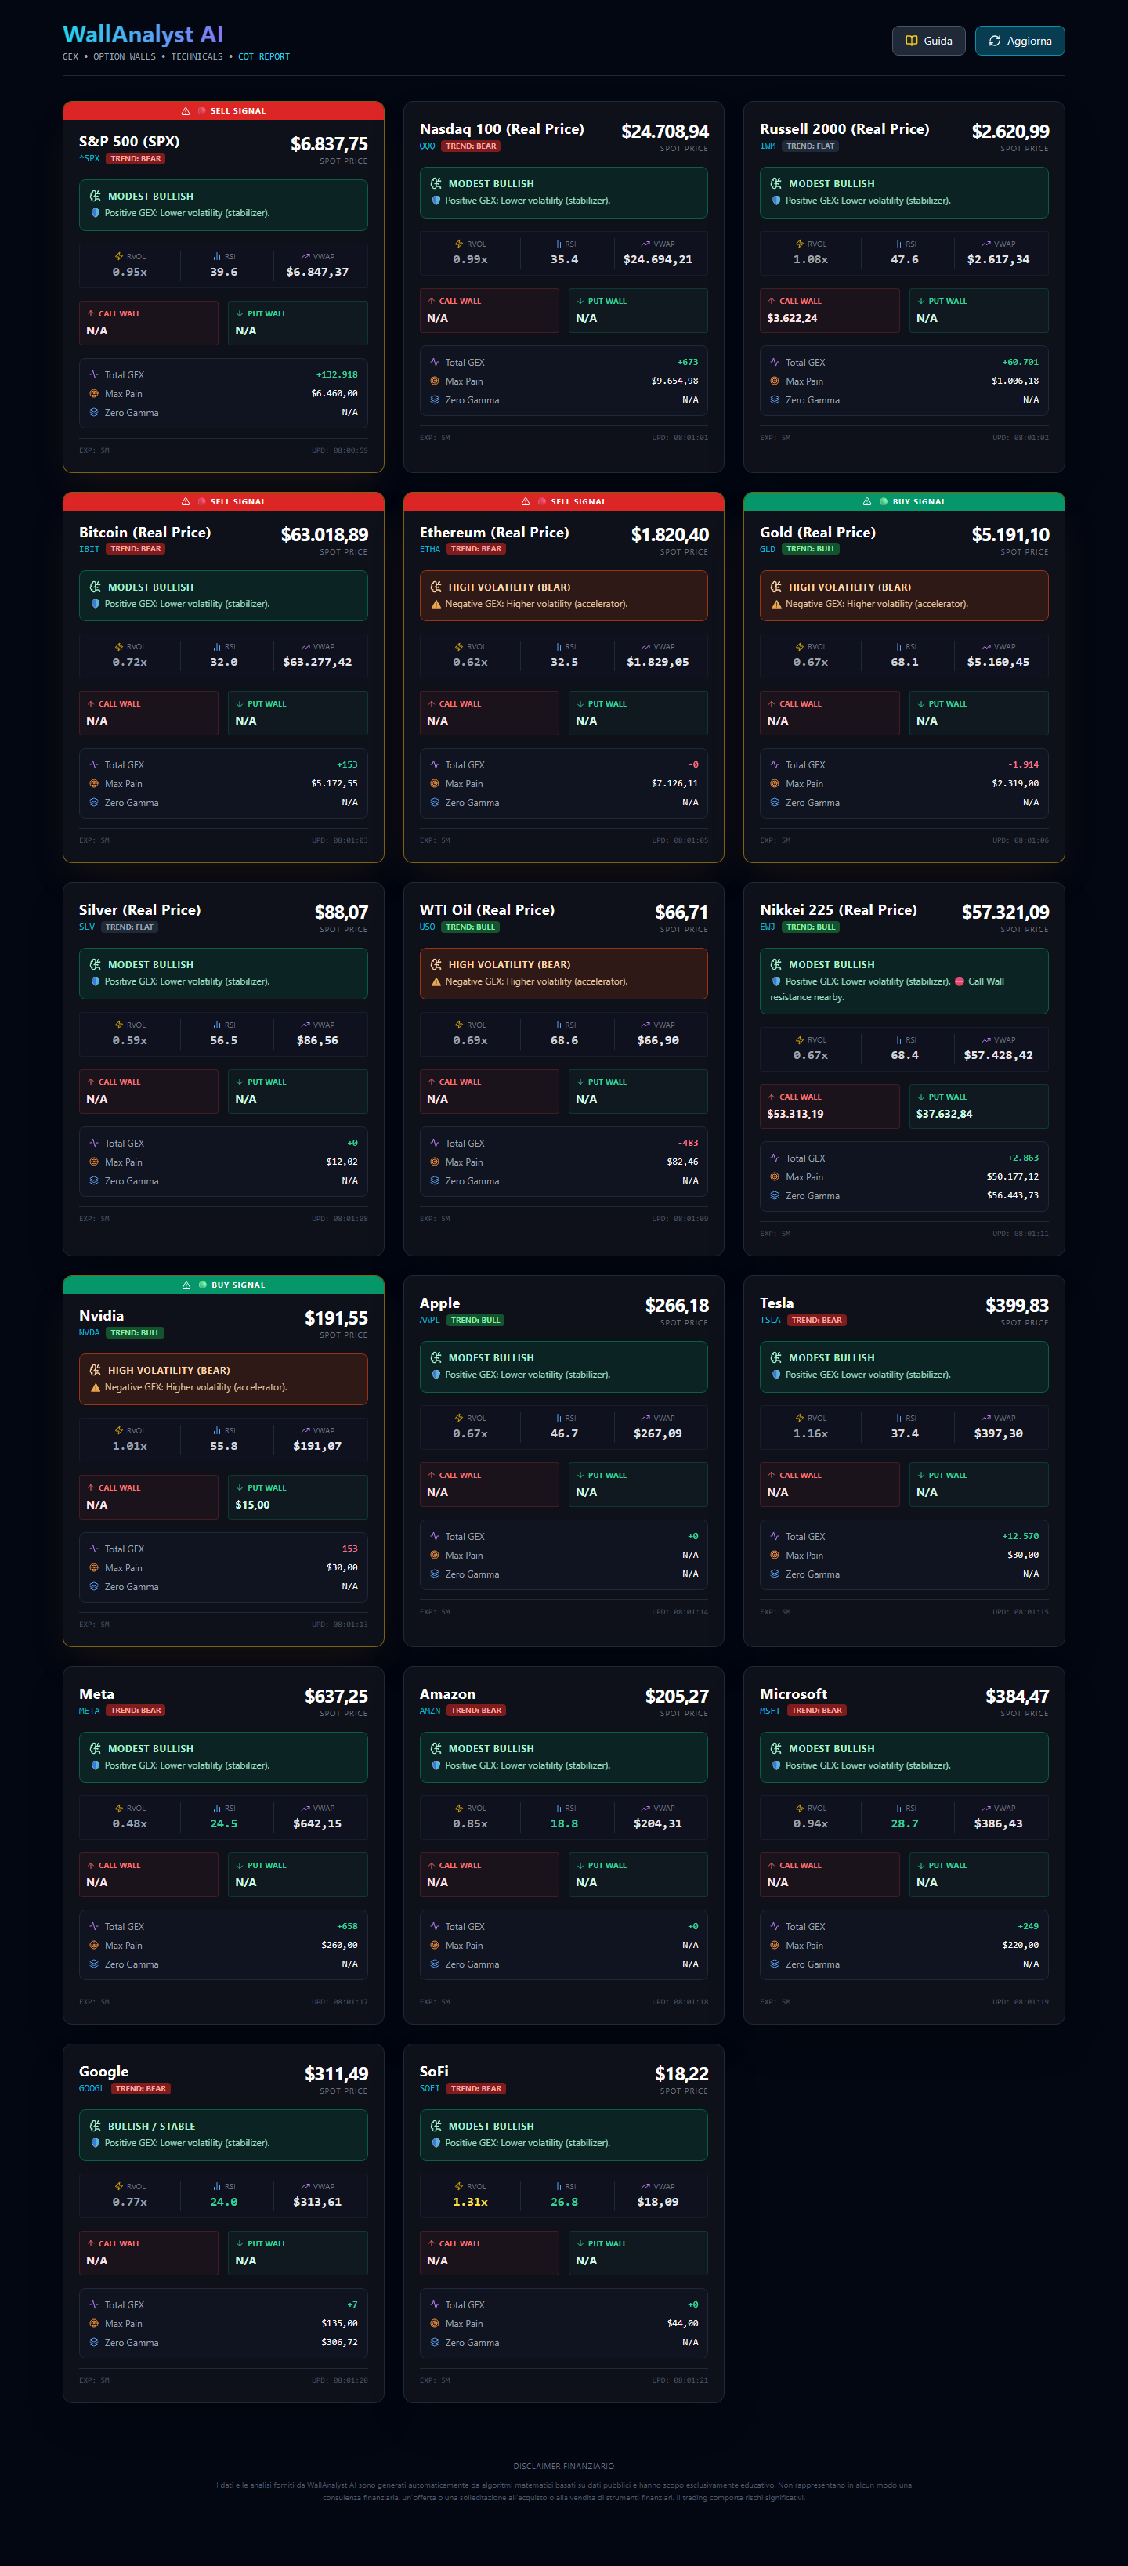
Task: Click the TREND: BULL badge on Nvidia
Action: pos(135,1333)
